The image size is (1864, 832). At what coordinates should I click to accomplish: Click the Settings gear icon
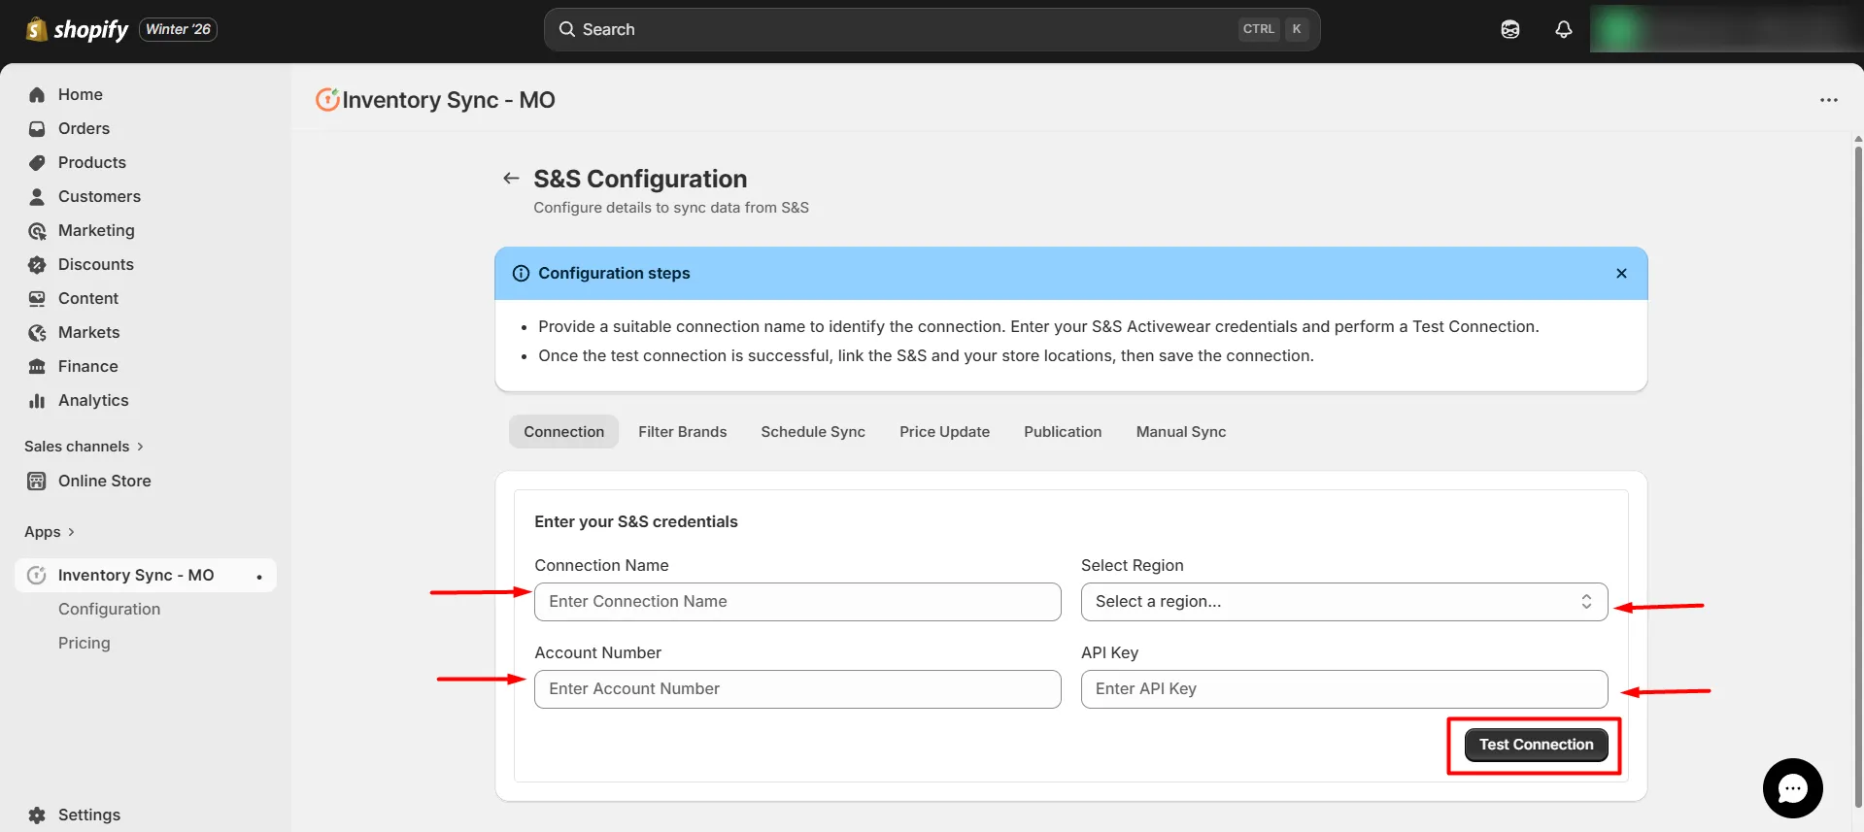pyautogui.click(x=37, y=815)
